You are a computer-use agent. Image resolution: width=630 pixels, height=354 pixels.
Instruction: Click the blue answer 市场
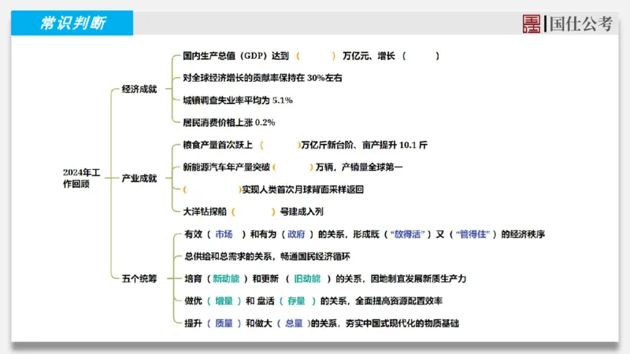(224, 234)
